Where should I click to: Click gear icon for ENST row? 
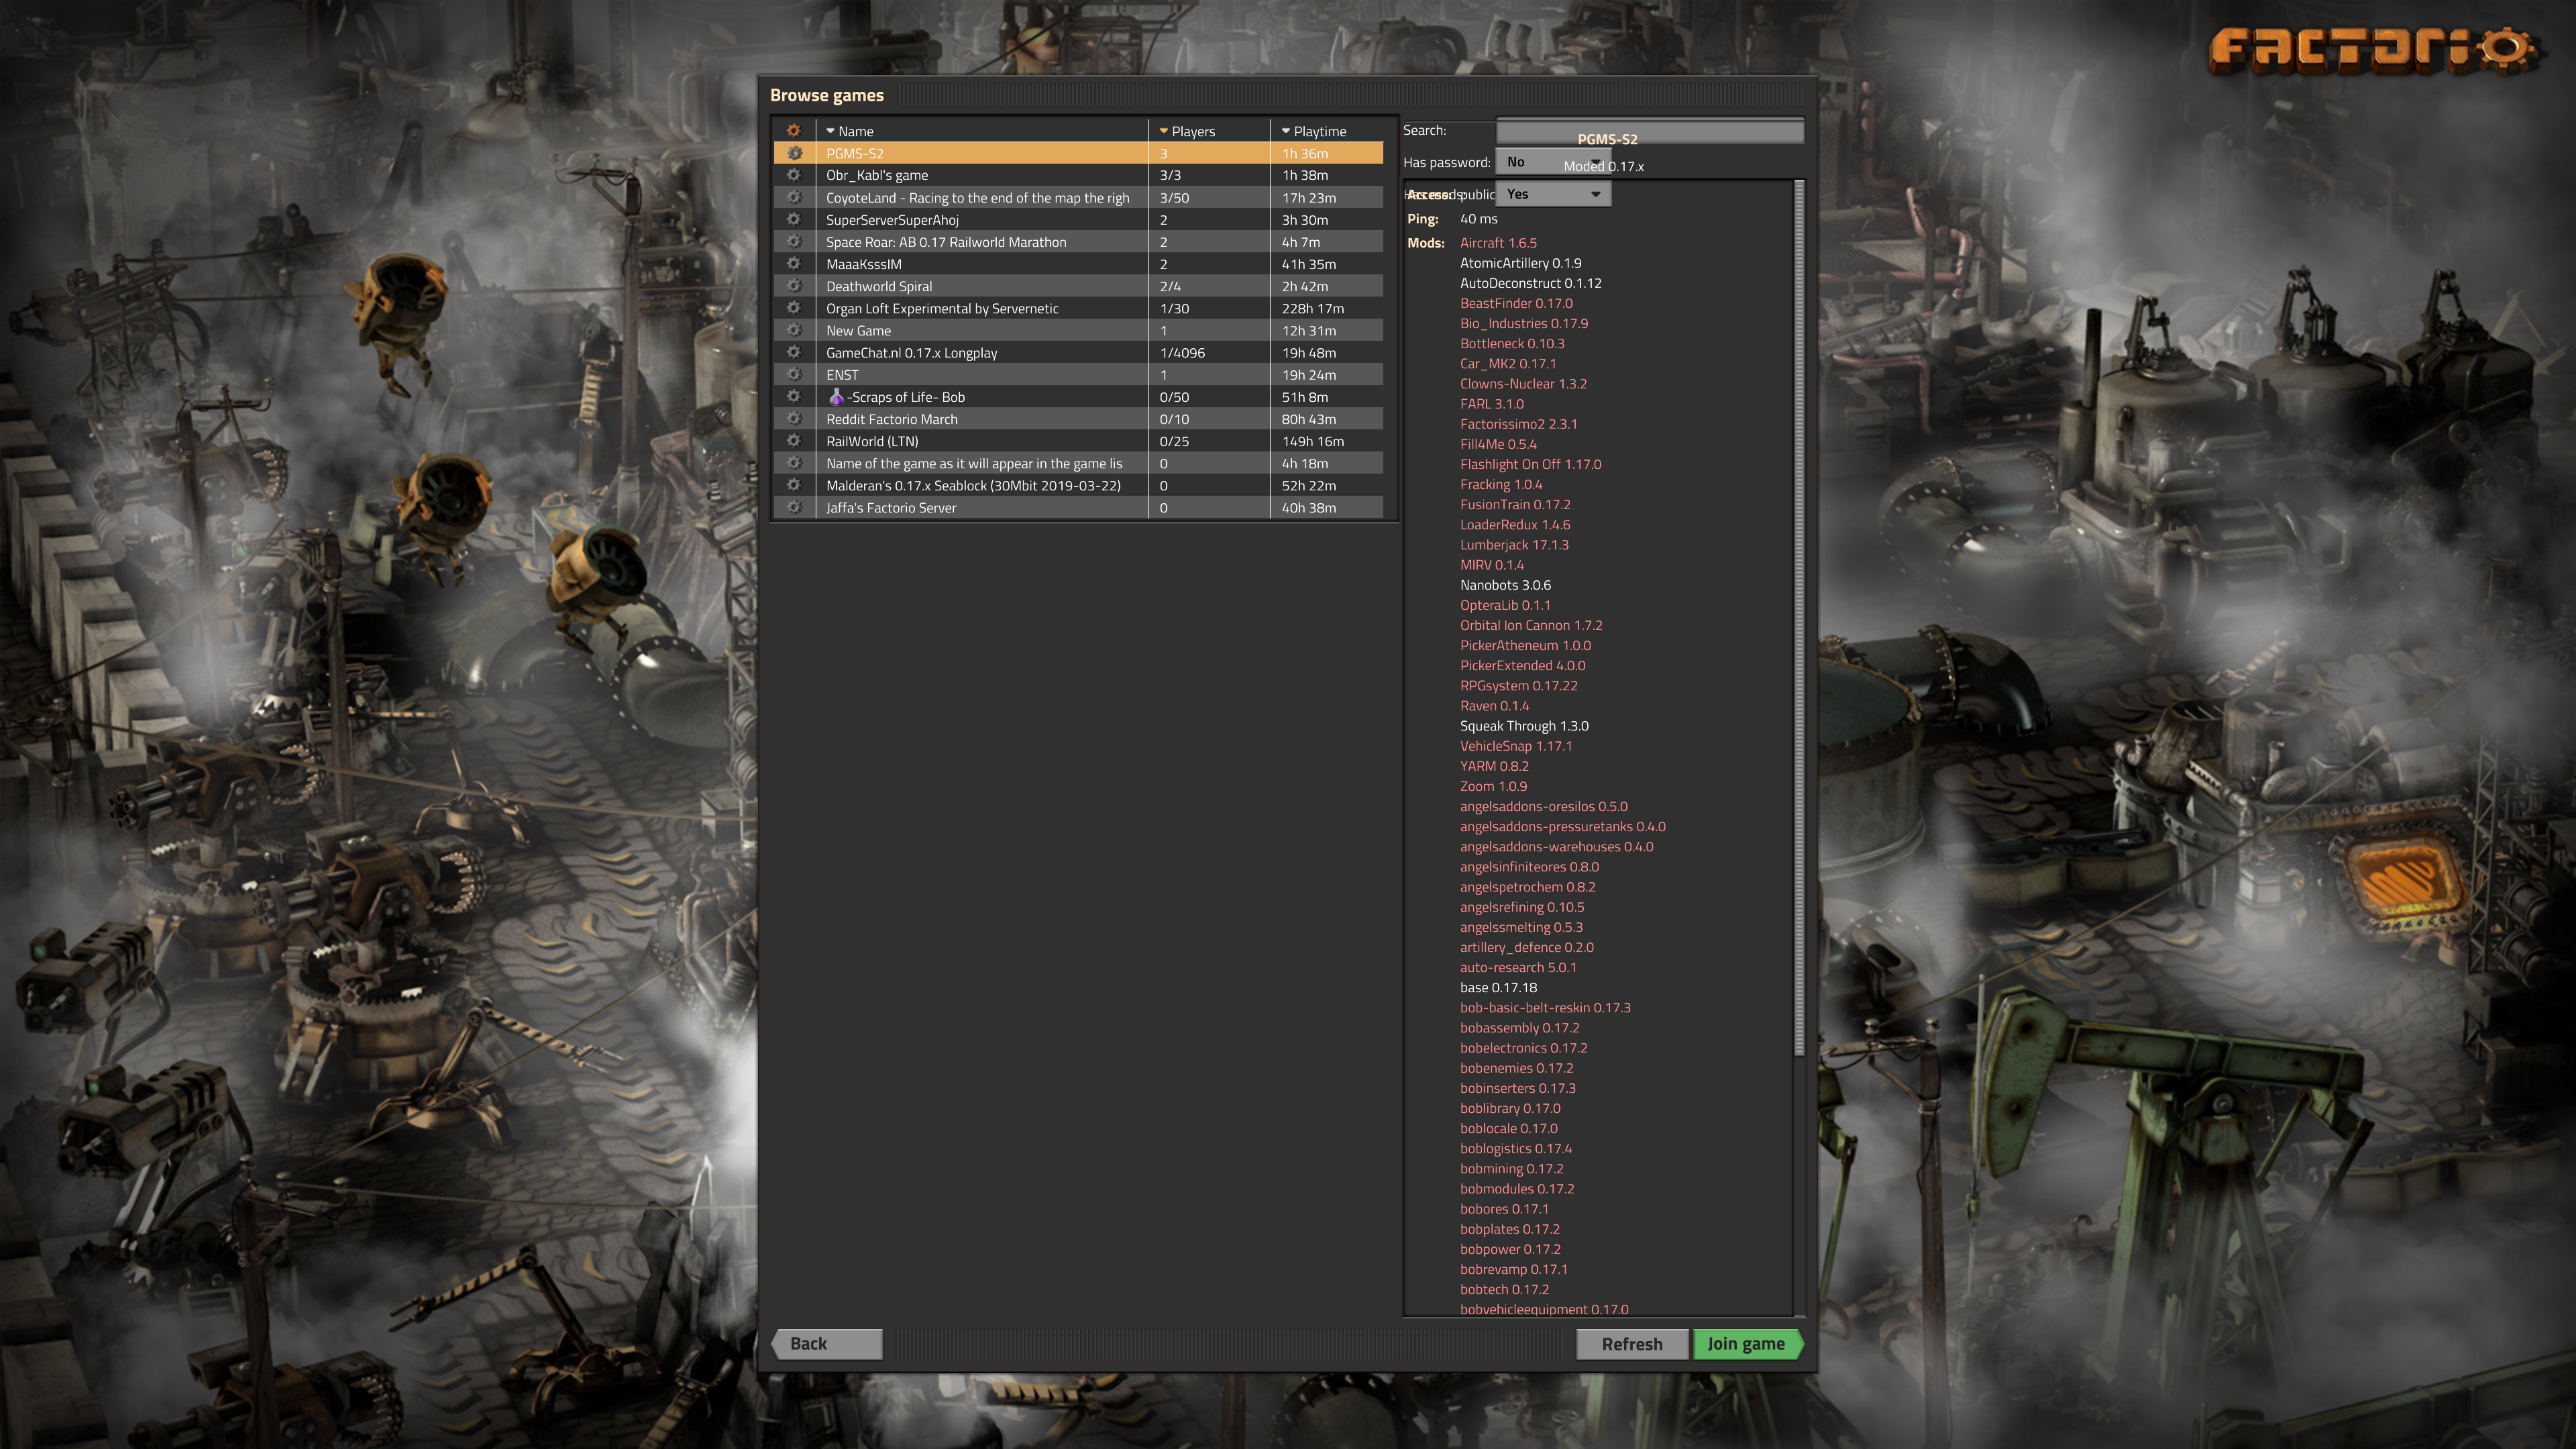pyautogui.click(x=794, y=374)
